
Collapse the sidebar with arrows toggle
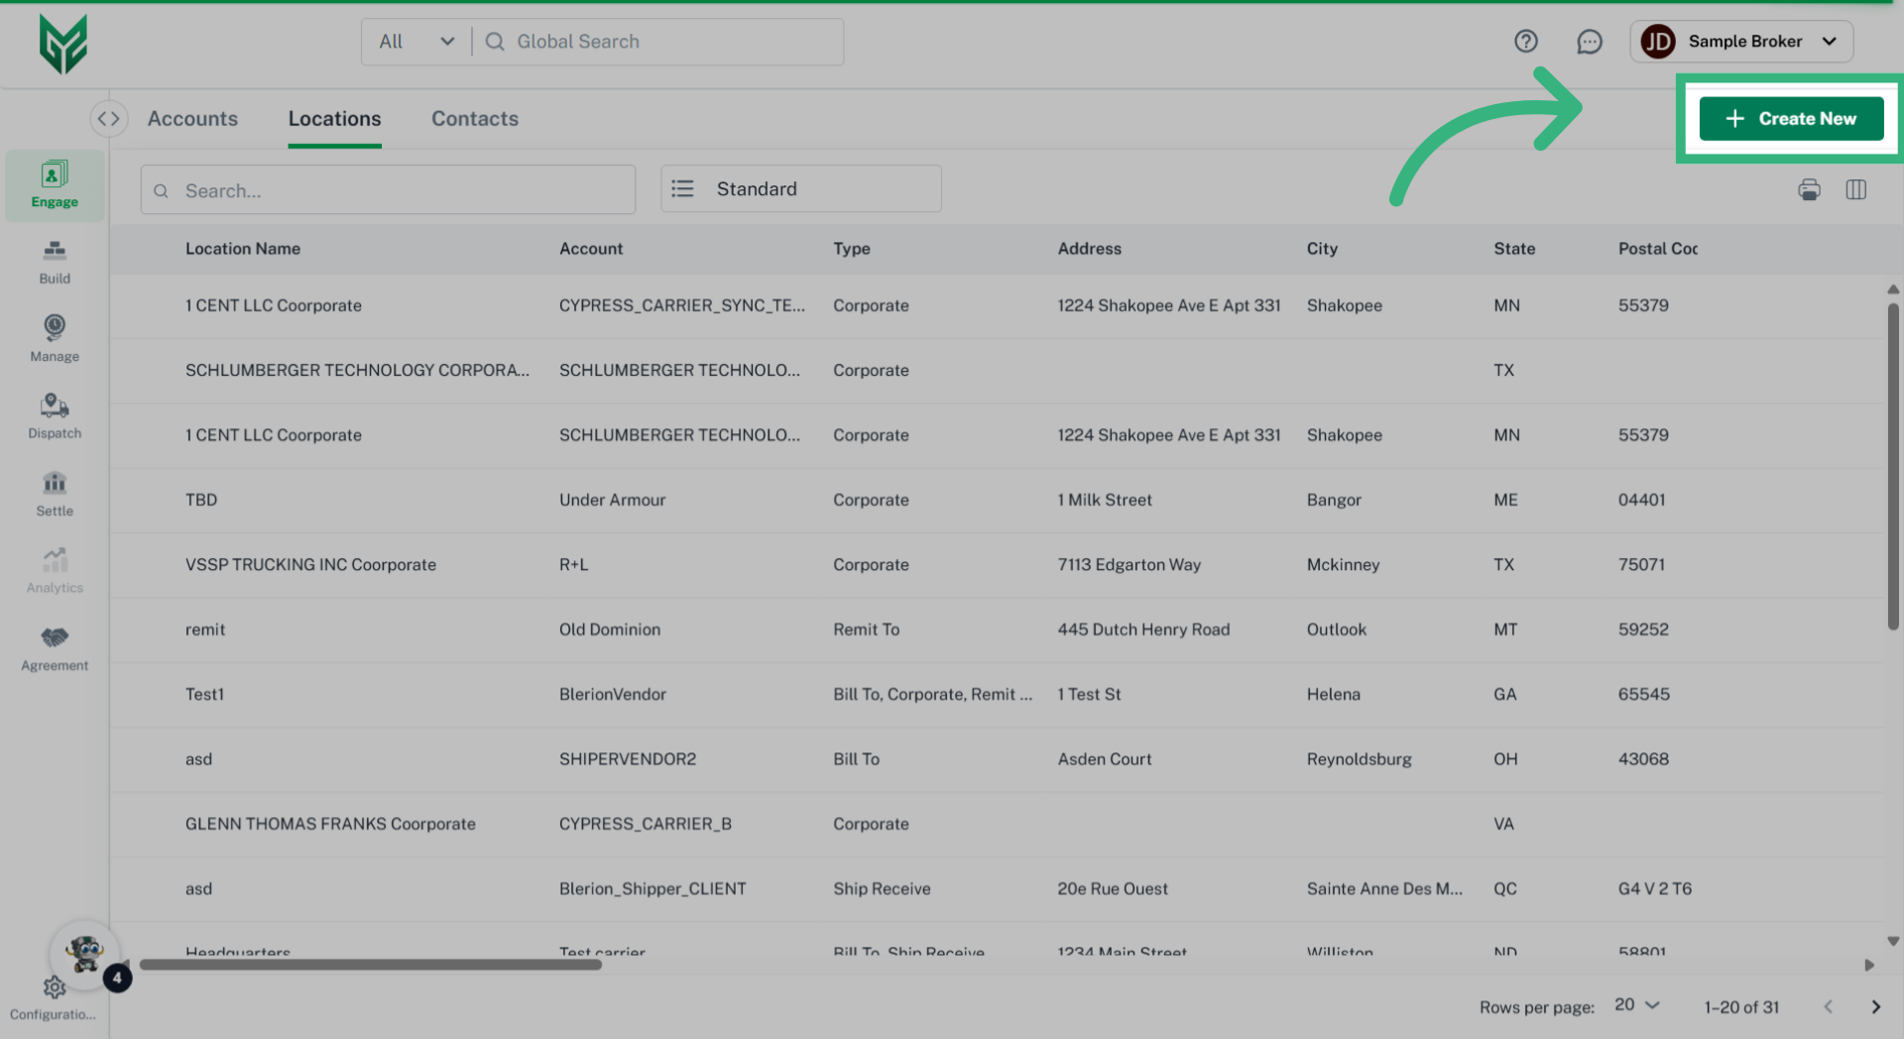point(108,119)
